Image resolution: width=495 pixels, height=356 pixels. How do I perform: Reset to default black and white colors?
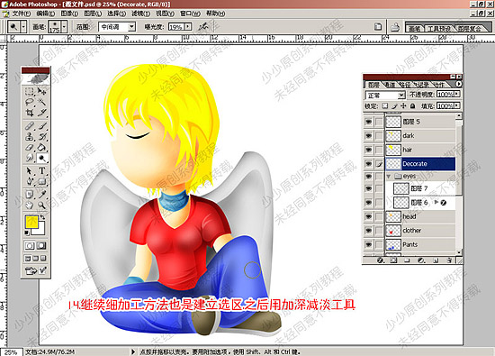[27, 233]
